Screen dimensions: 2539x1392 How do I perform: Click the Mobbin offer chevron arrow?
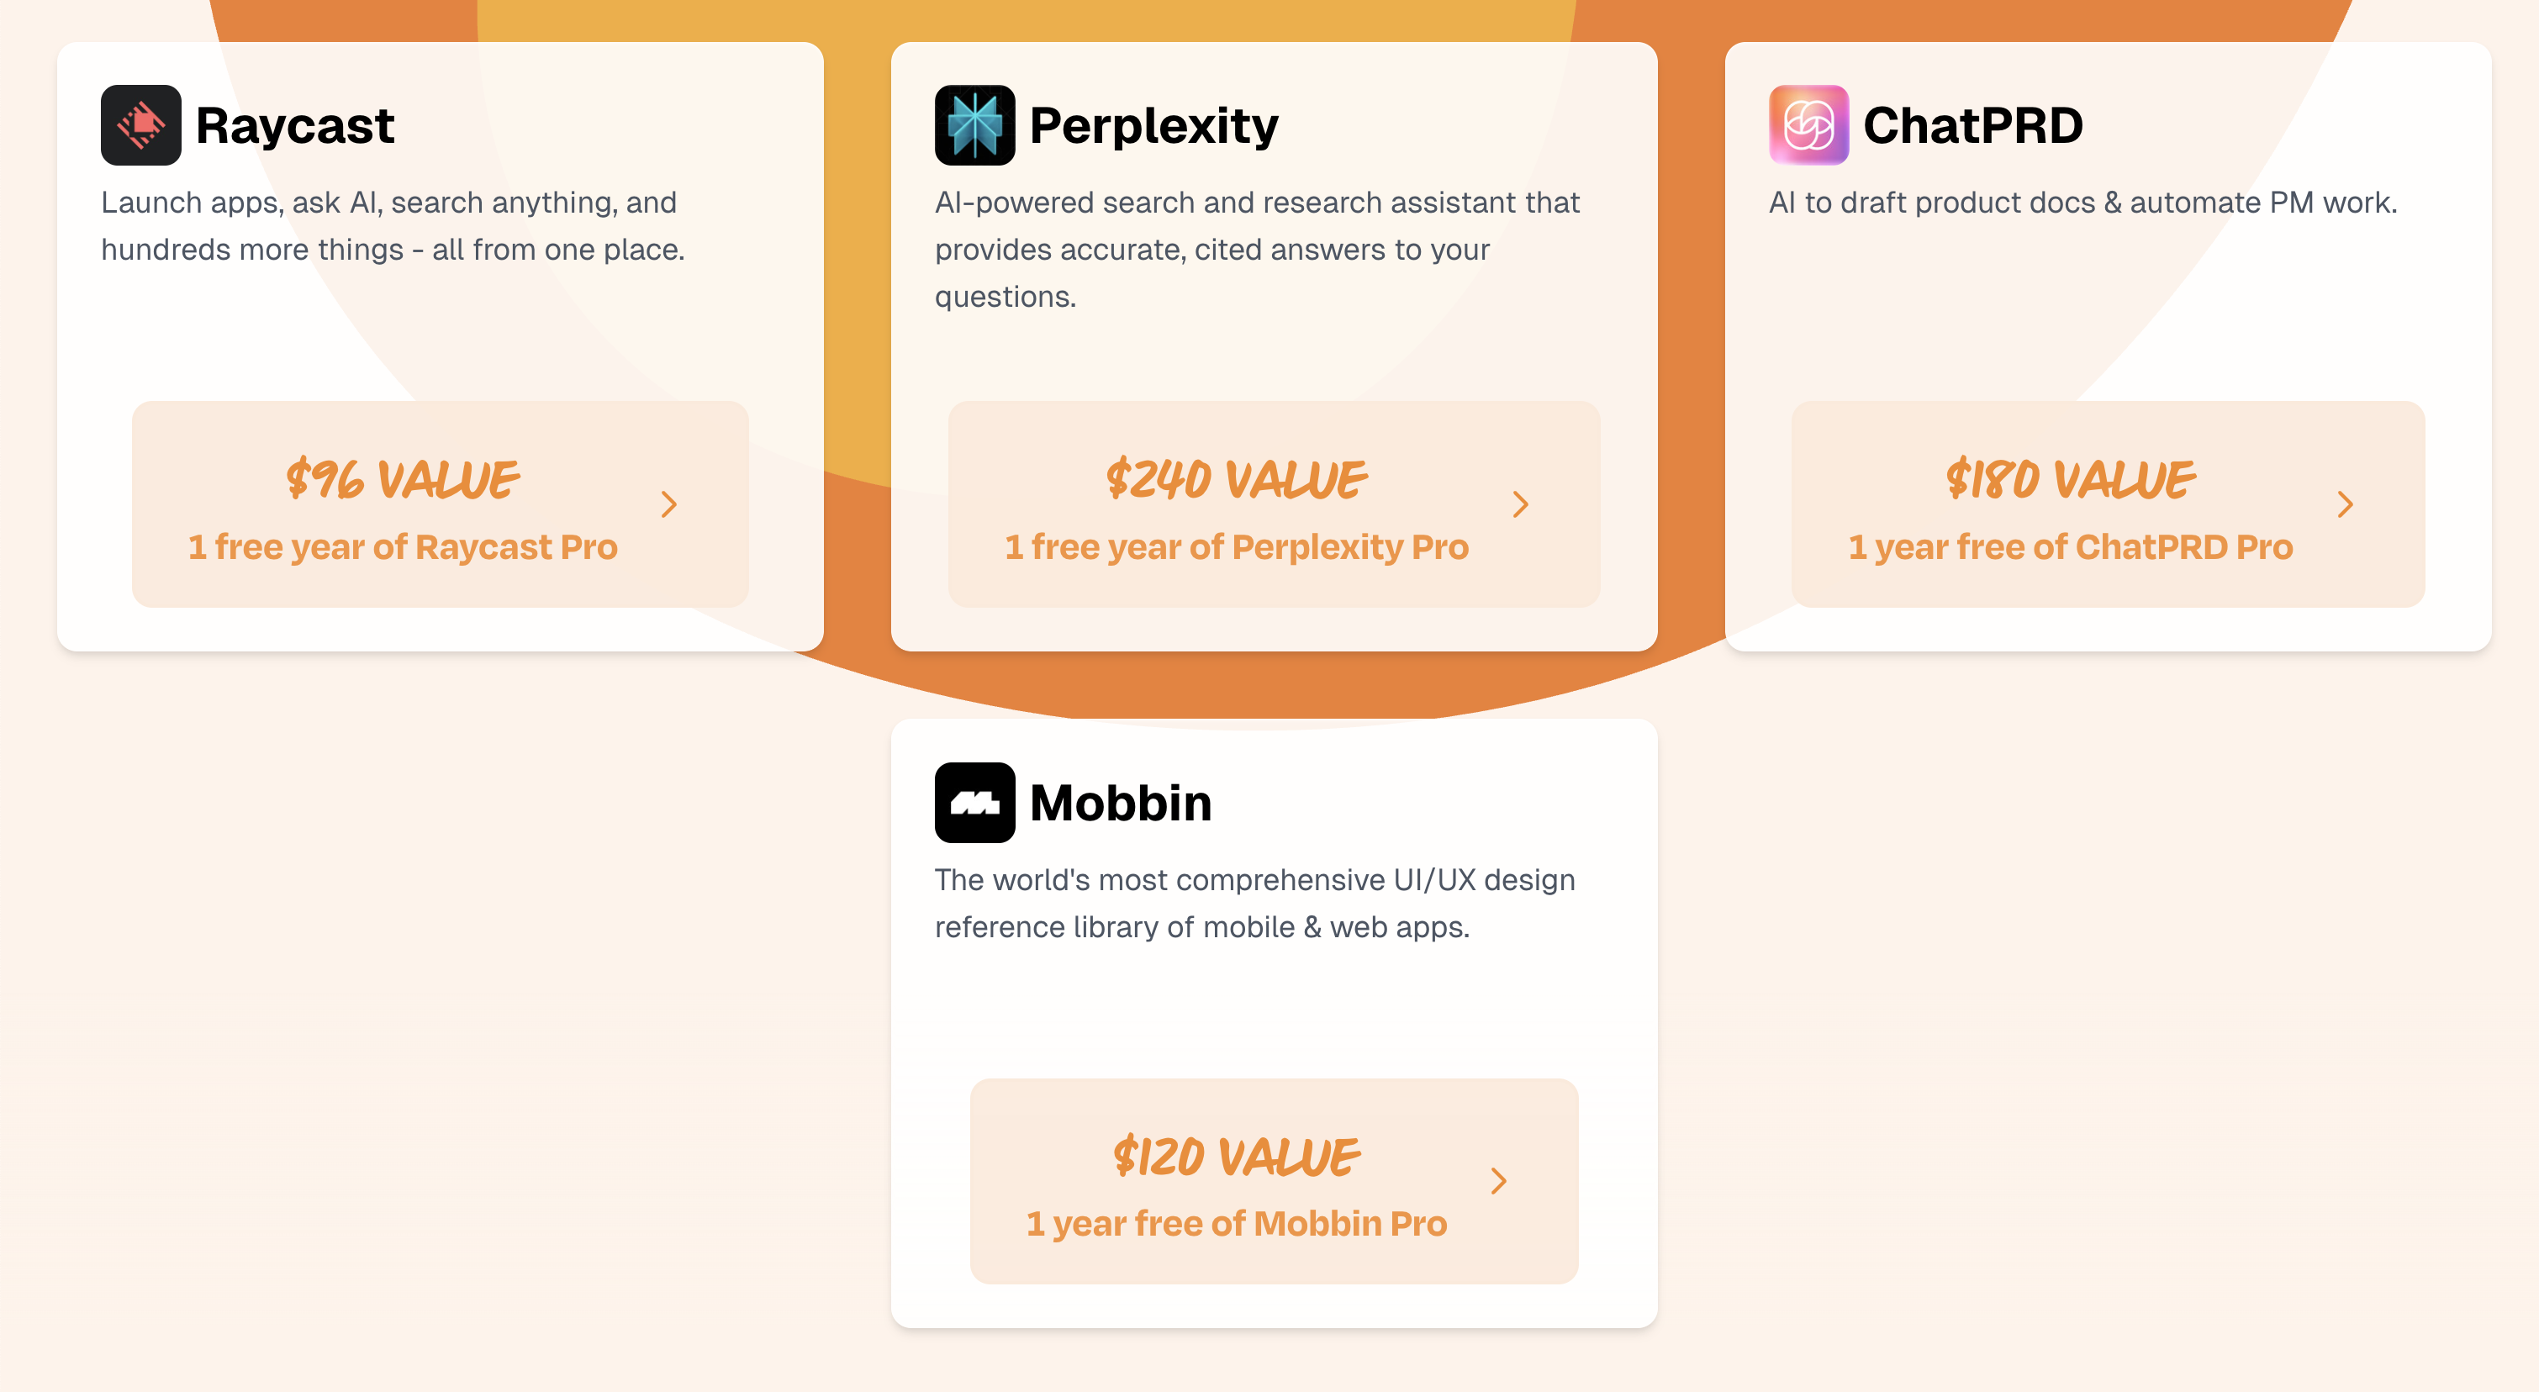tap(1498, 1180)
